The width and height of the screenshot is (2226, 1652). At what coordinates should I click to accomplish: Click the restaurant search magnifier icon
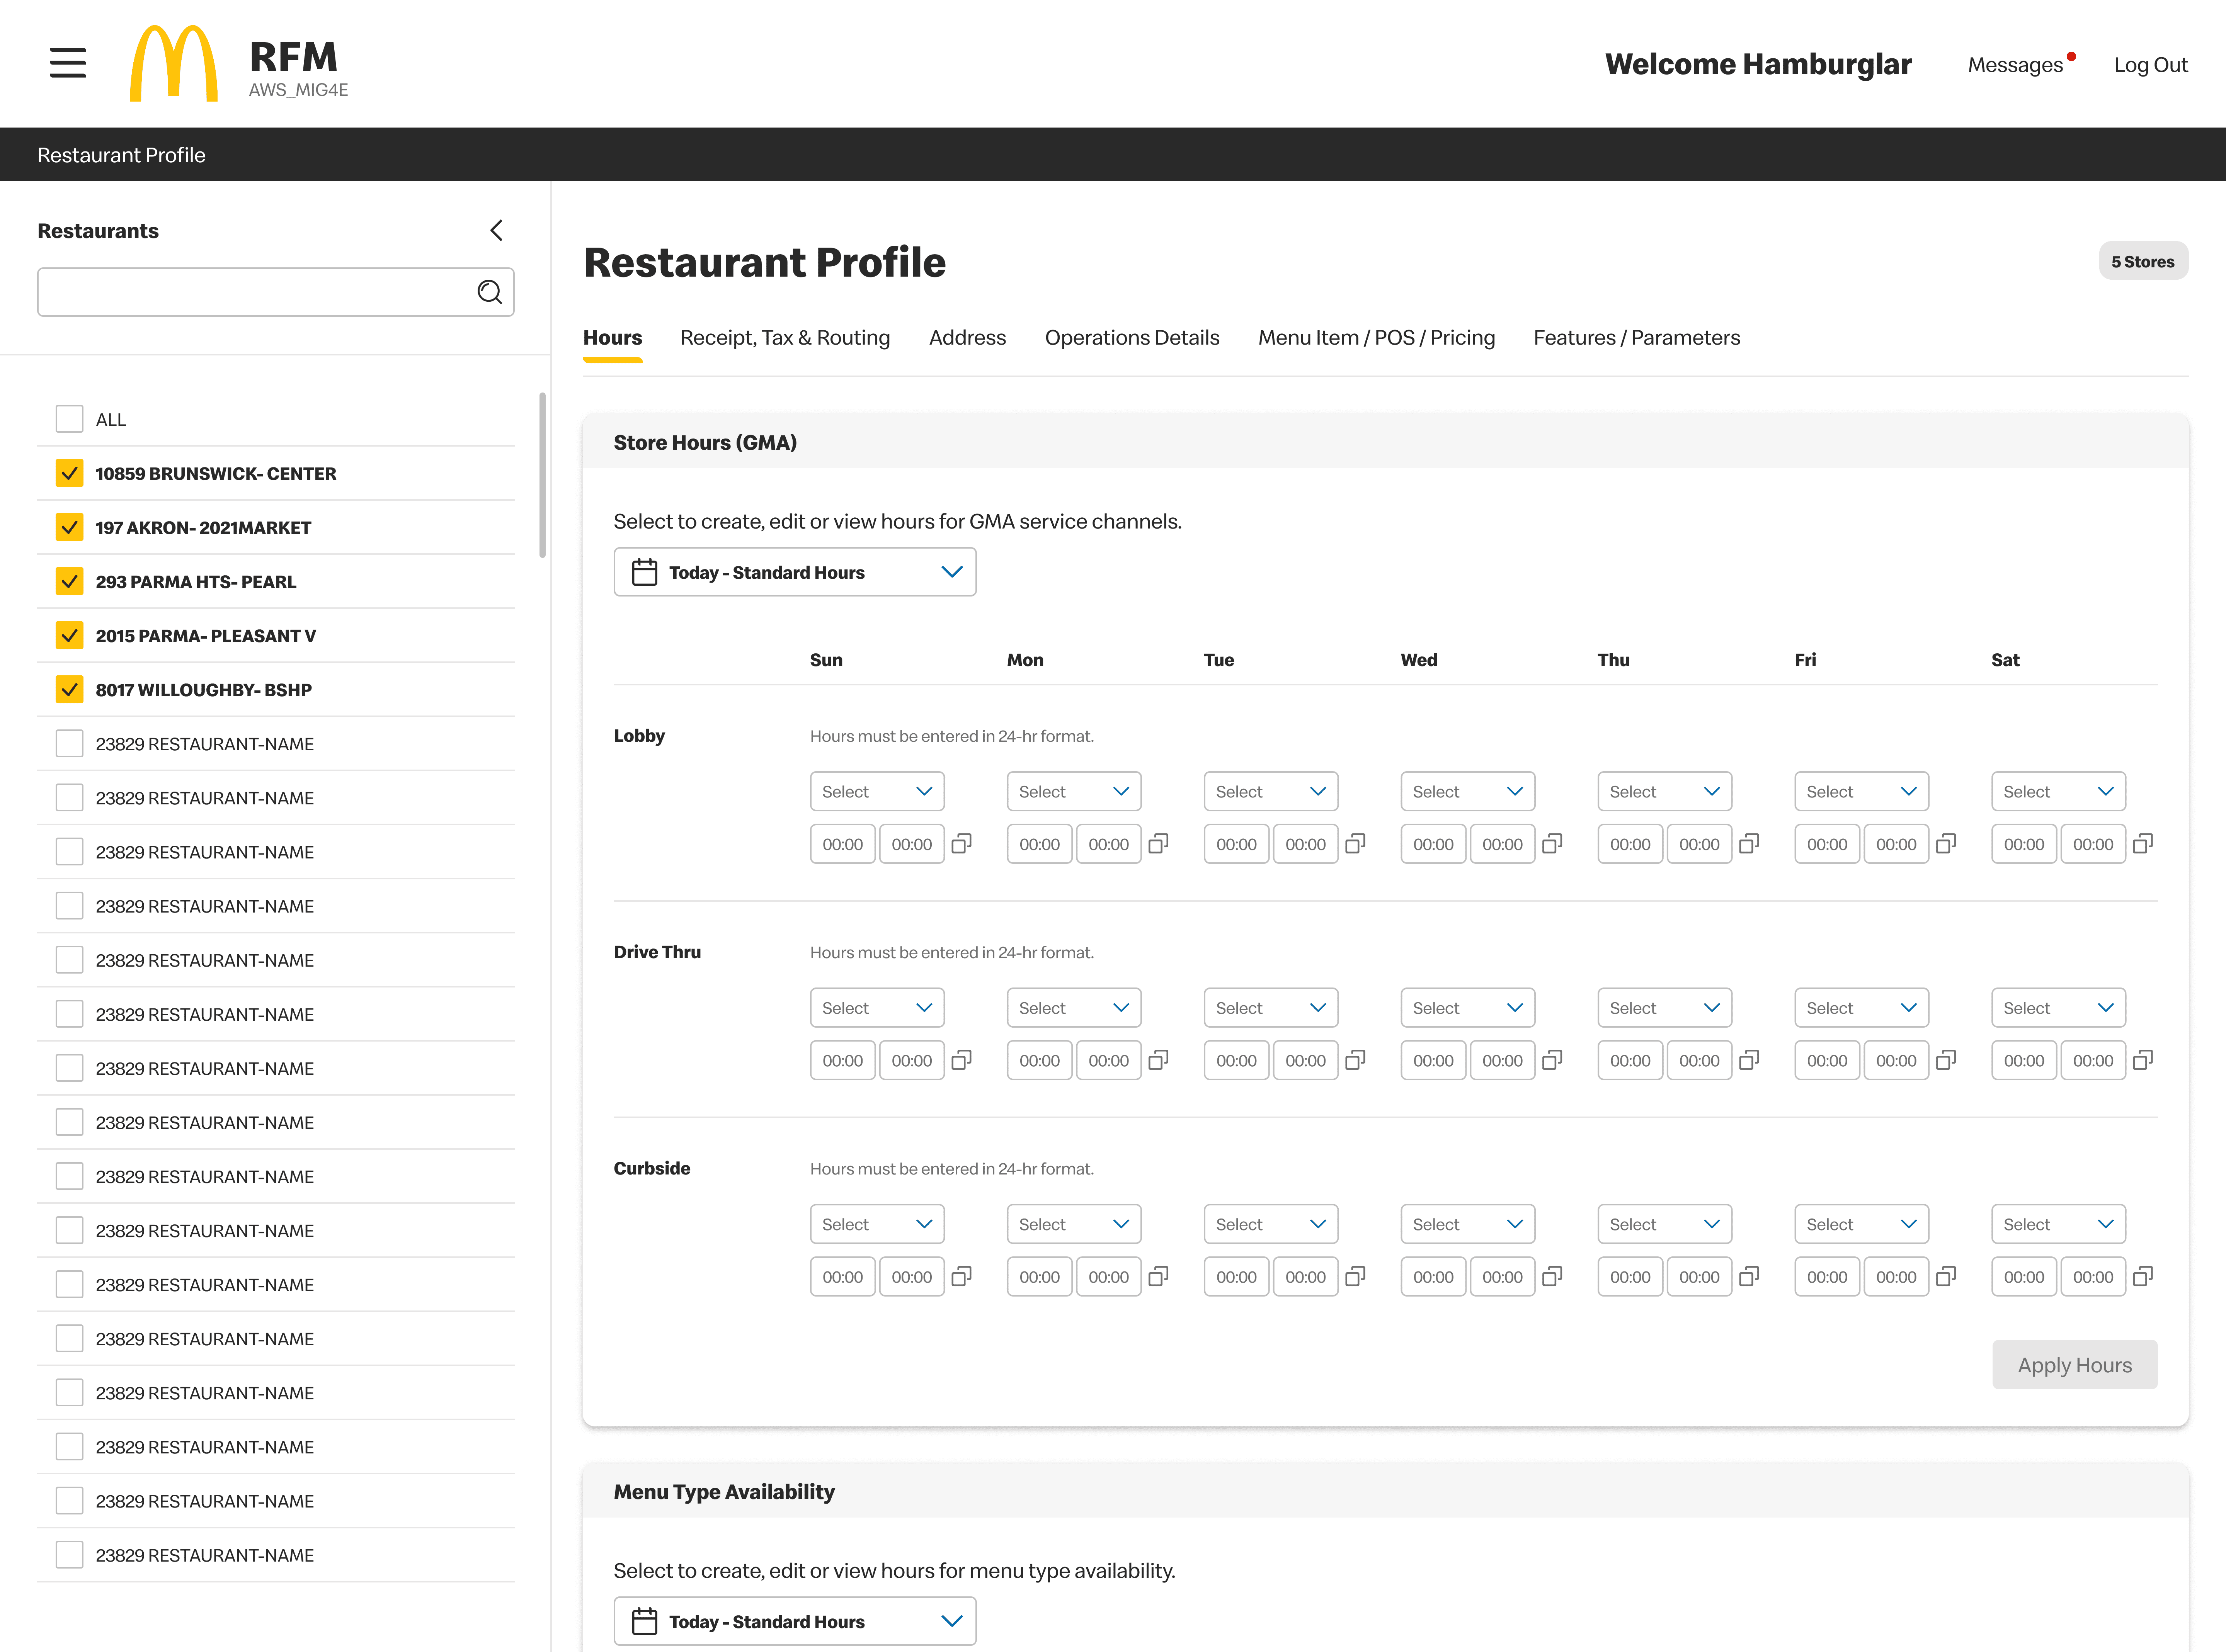(489, 292)
